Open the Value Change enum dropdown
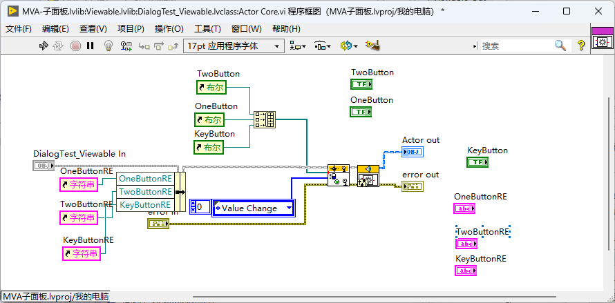Screen dimensions: 615x303 [x=290, y=208]
